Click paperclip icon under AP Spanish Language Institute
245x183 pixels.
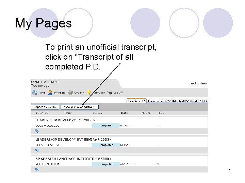(37, 170)
